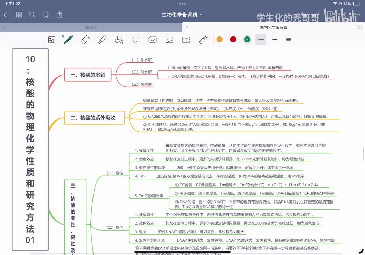Click the ② 离子强度 line
Screen dimensions: 365x255
tap(255, 193)
